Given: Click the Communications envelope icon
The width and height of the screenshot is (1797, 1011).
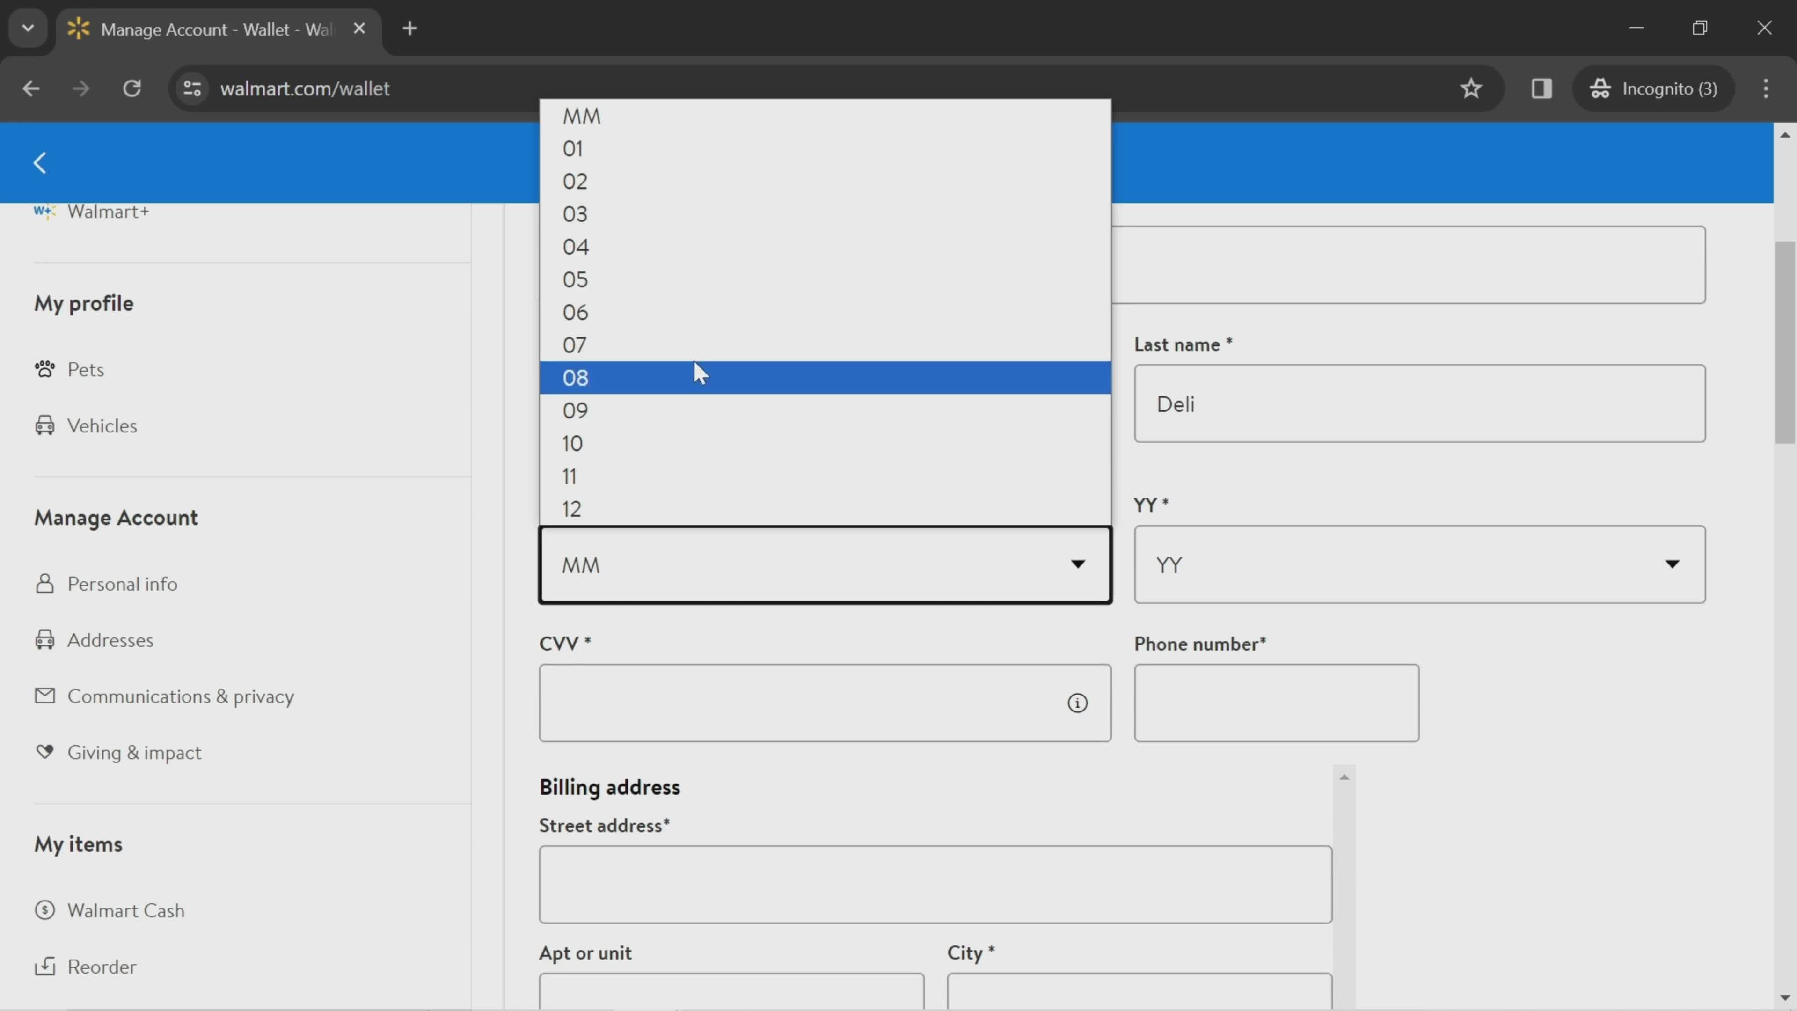Looking at the screenshot, I should [44, 696].
